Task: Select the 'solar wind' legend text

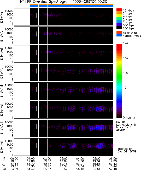Action: pos(130,33)
